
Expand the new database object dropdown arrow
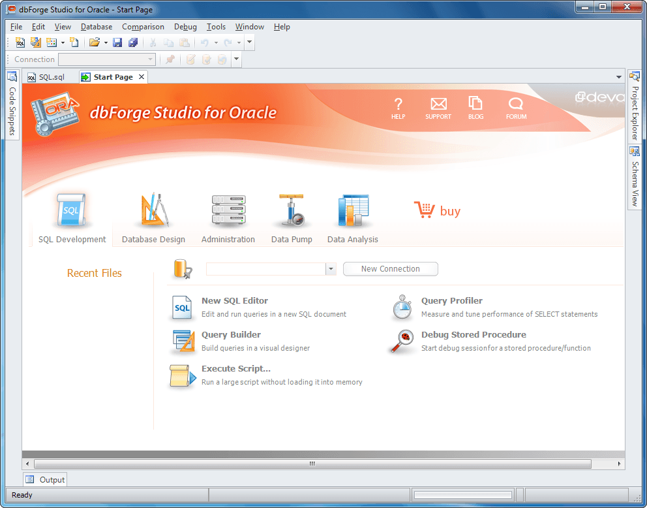(x=63, y=42)
